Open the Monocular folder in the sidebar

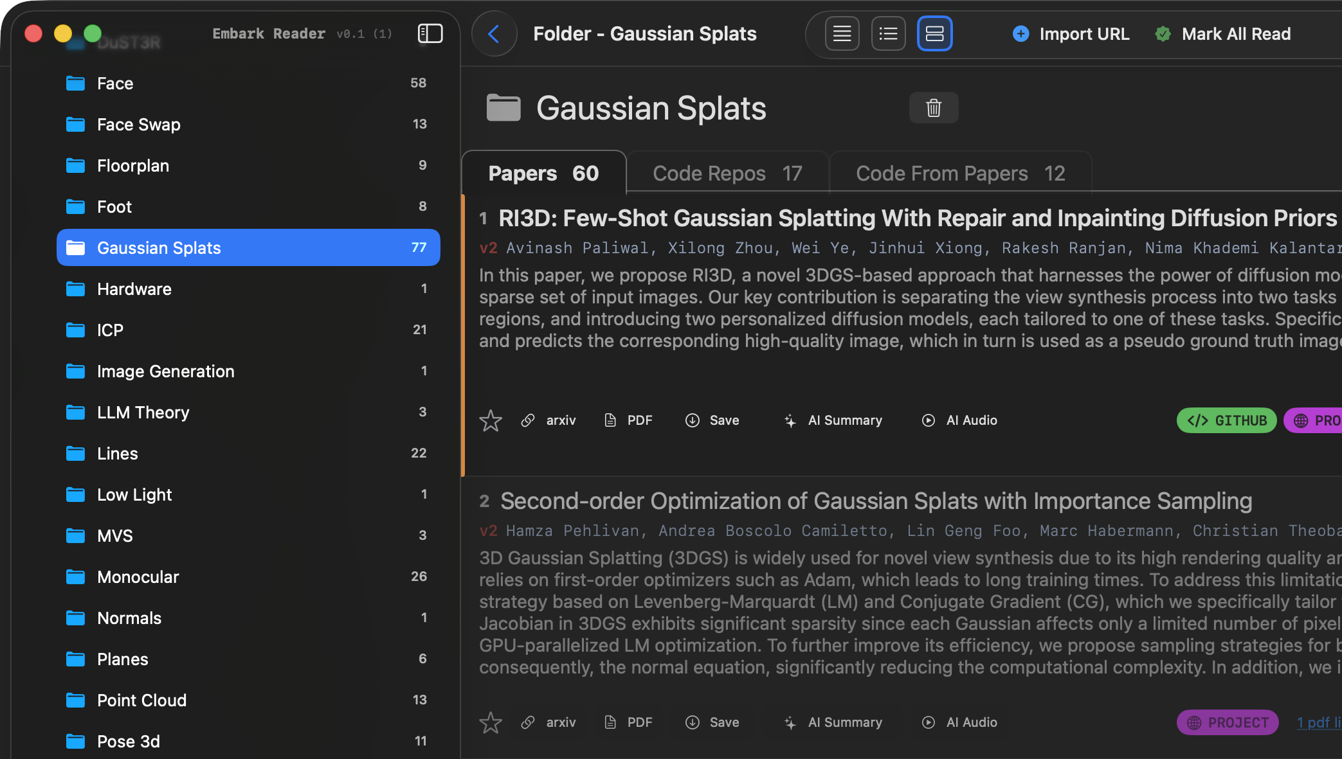click(x=138, y=577)
